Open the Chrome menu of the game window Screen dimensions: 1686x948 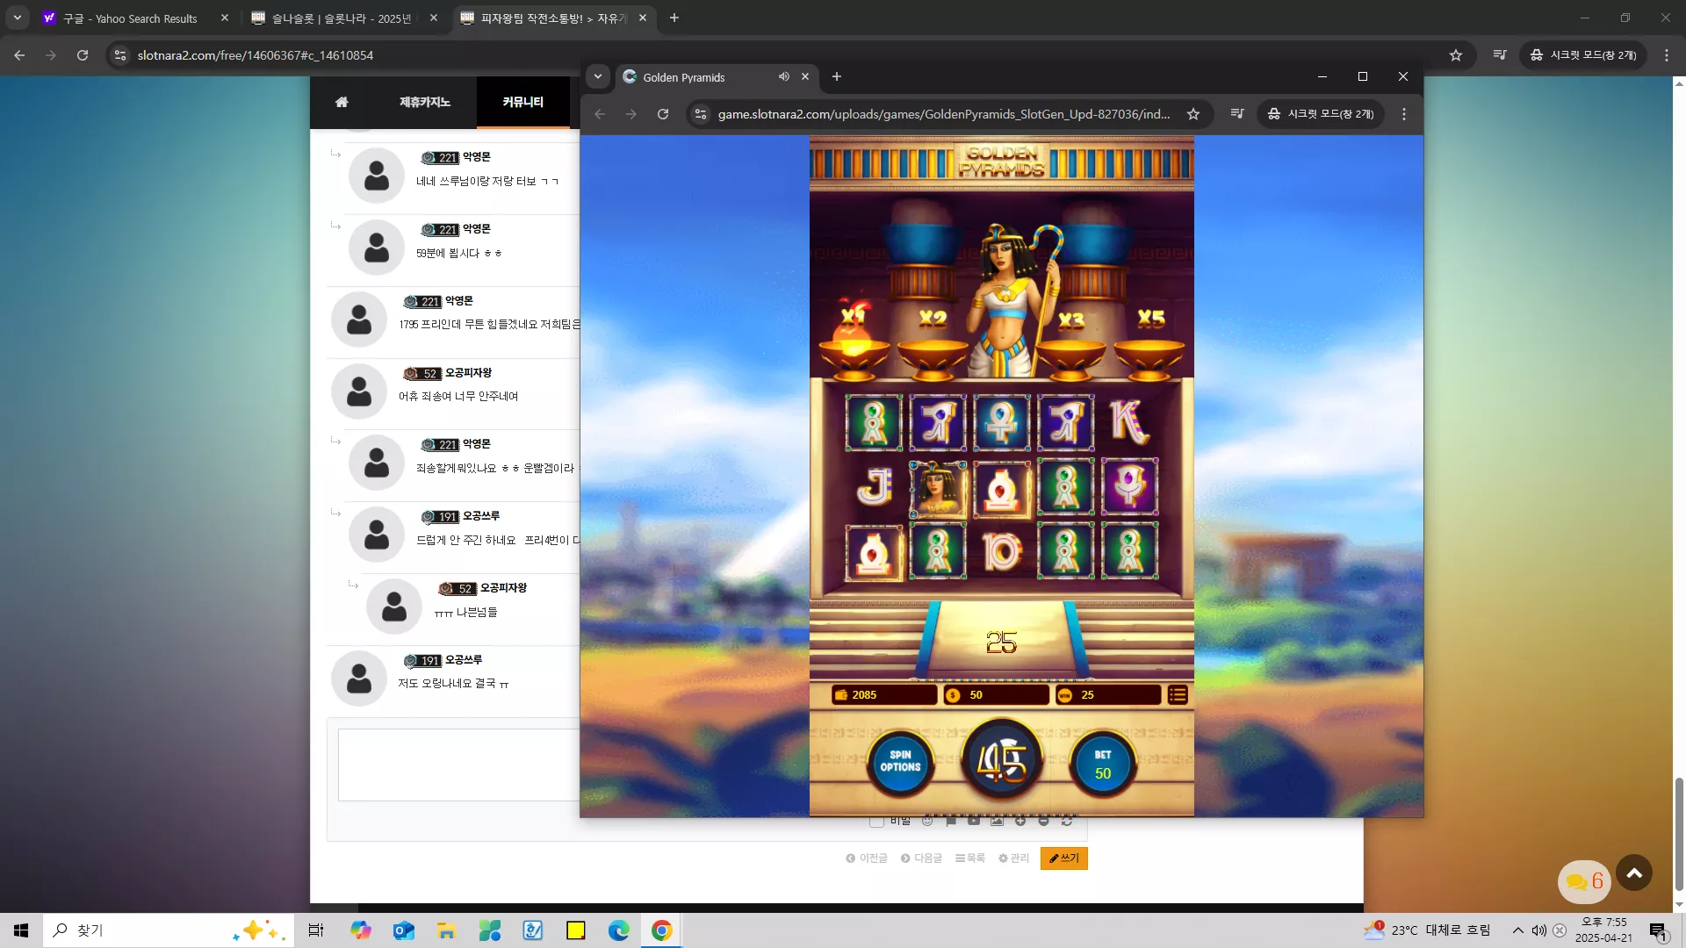(1404, 114)
